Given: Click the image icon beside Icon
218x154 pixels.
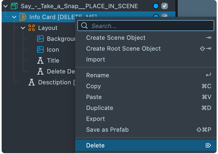Looking at the screenshot, I should pos(40,50).
